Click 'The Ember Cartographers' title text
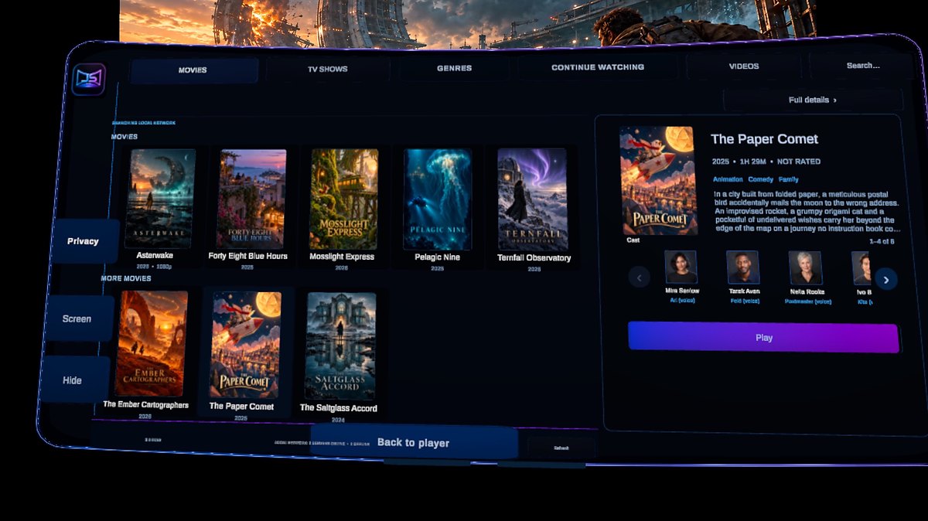 pos(145,404)
